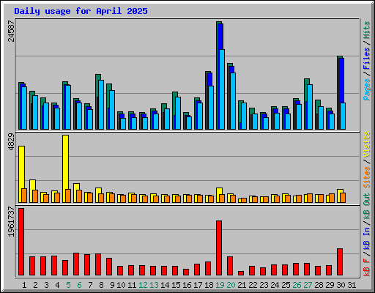Click the Visits legend label
The height and width of the screenshot is (293, 375).
[367, 144]
